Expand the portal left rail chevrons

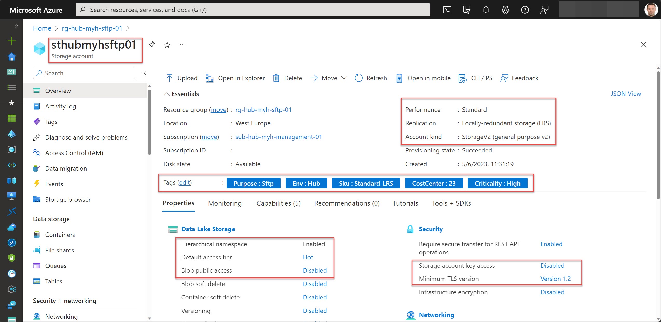tap(16, 26)
